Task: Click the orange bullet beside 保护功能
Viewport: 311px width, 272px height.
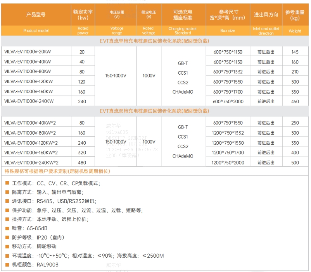Action: click(x=7, y=210)
